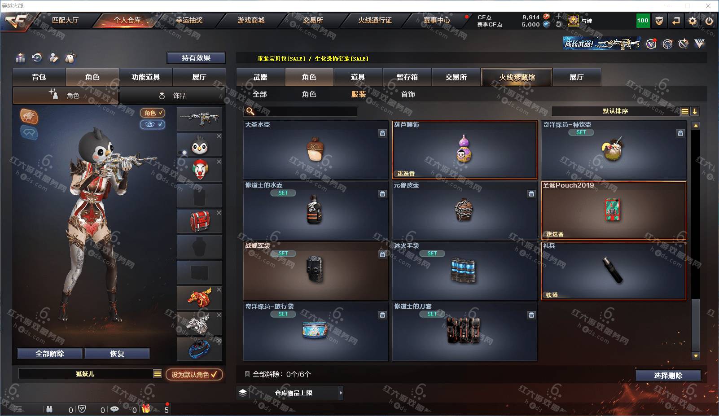Click the 全部解除 button

[50, 354]
